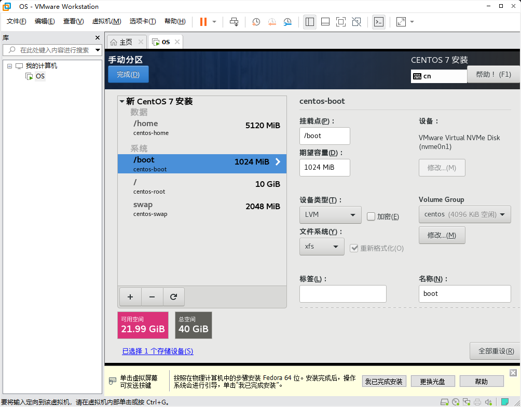Select the /home partition row
Image resolution: width=521 pixels, height=407 pixels.
click(202, 128)
